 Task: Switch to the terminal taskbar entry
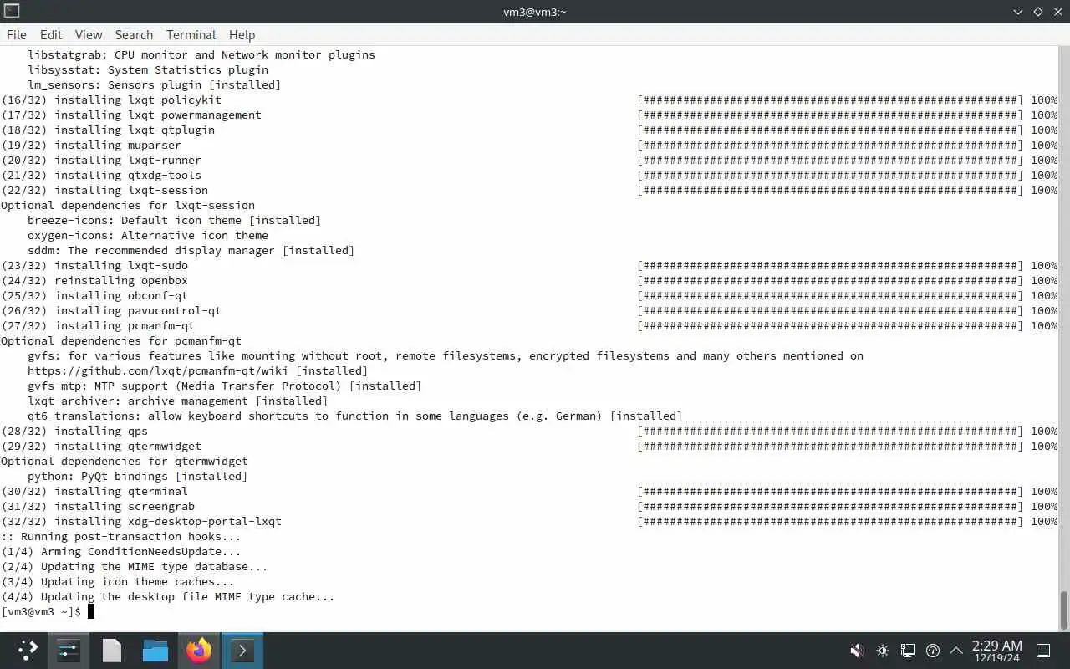242,650
